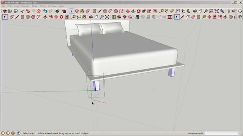Click the greyed Redo arrow
This screenshot has width=243, height=136.
(x=50, y=11)
